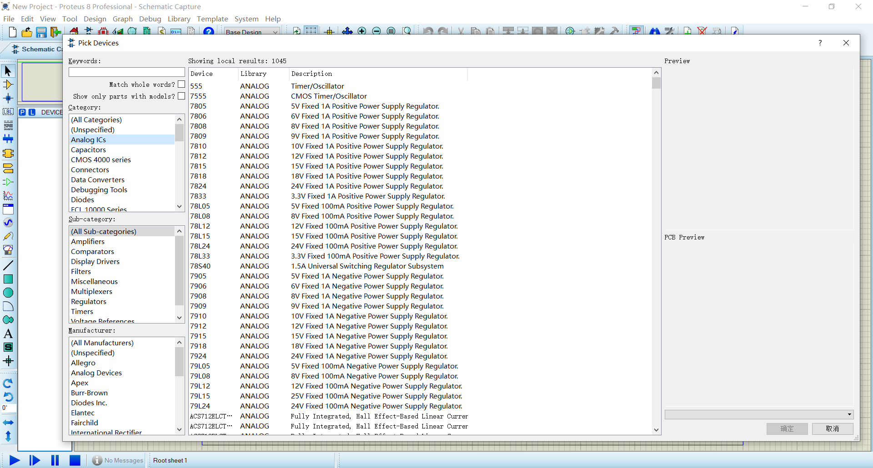Select Wire Label Mode (LBL) tool
873x468 pixels.
(8, 112)
